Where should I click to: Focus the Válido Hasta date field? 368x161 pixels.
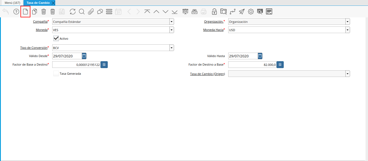pyautogui.click(x=243, y=56)
